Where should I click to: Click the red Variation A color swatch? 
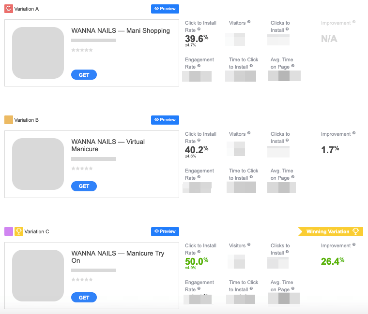coord(9,9)
